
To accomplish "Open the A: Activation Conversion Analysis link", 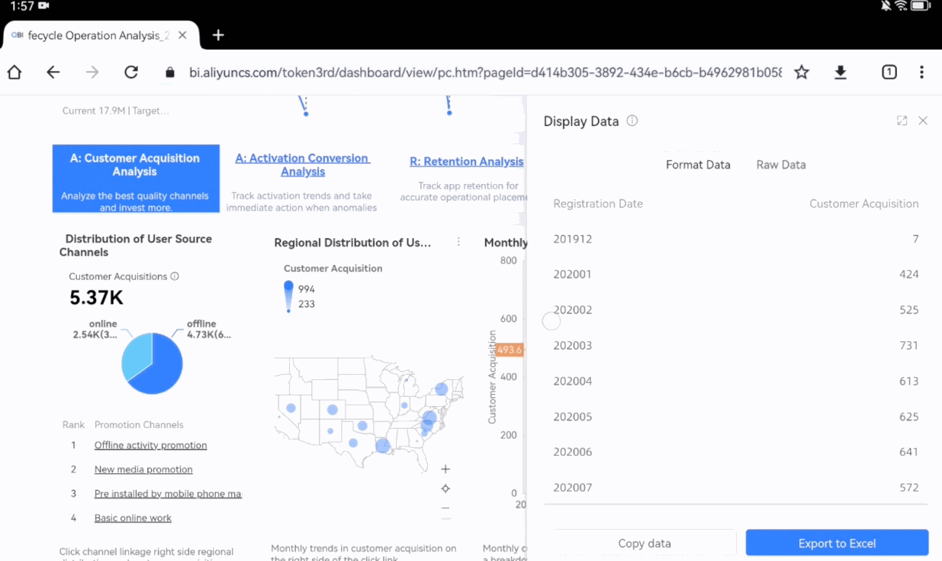I will [x=303, y=165].
